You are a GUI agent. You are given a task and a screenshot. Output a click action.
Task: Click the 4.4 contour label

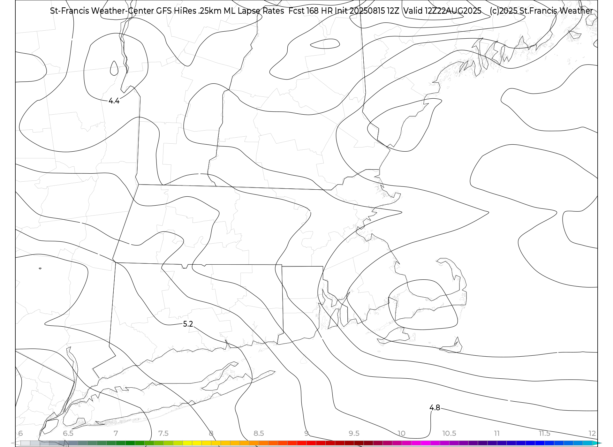[114, 101]
